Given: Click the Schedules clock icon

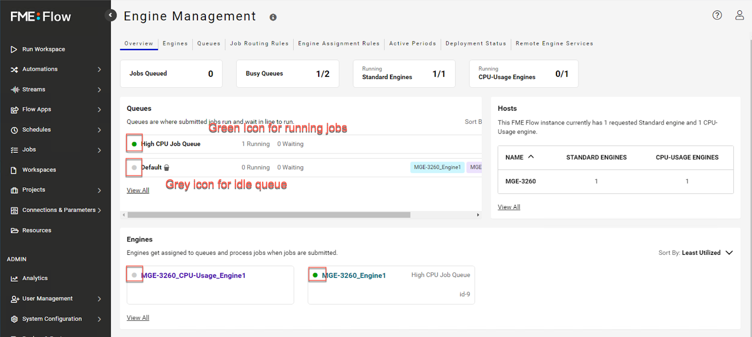Looking at the screenshot, I should click(x=14, y=130).
